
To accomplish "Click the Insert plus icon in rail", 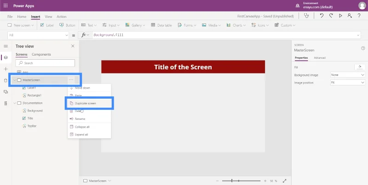I will [6, 69].
